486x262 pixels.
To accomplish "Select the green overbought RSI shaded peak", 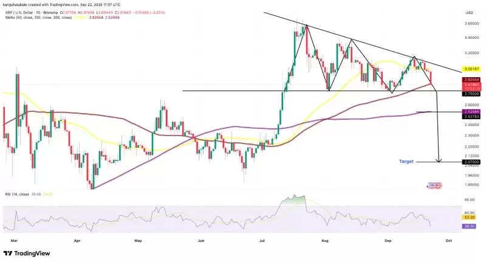I will 297,199.
